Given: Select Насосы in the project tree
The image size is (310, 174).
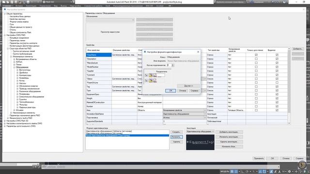Looking at the screenshot, I should coord(23,84).
